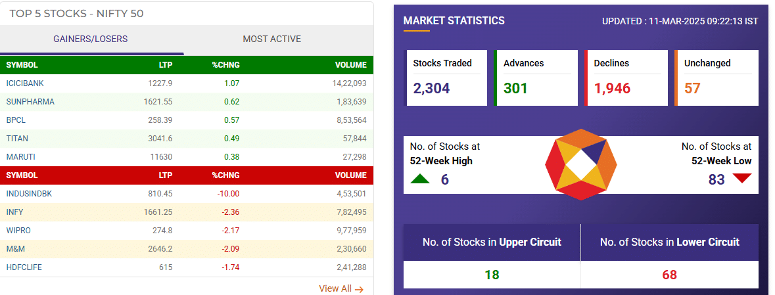Click the SYMBOL header in the green gainers row

click(x=22, y=65)
